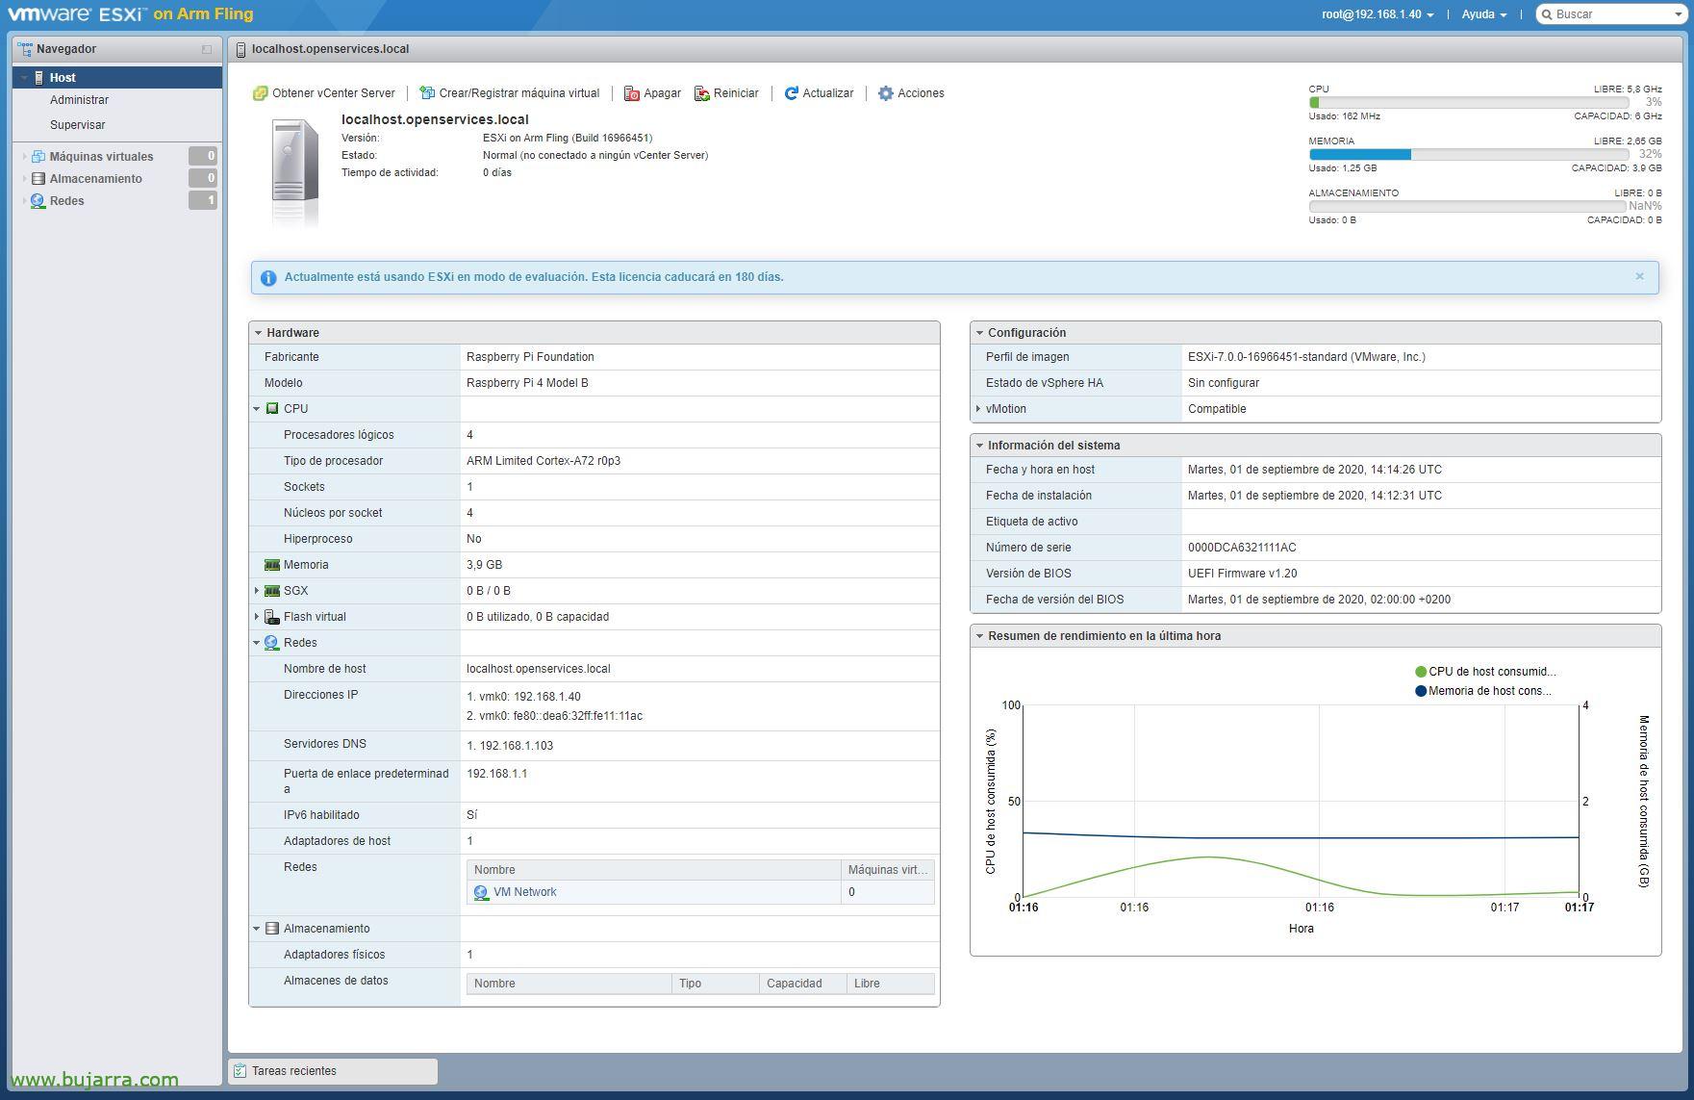Sort networks table by Nombre column

point(654,870)
